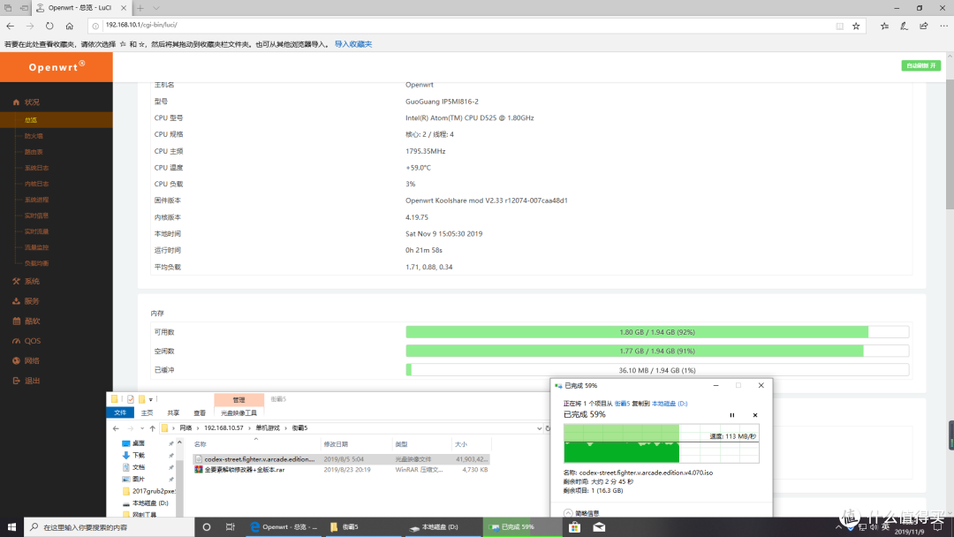Click the 本地磁盘 (D:) link in copy dialog

[670, 404]
